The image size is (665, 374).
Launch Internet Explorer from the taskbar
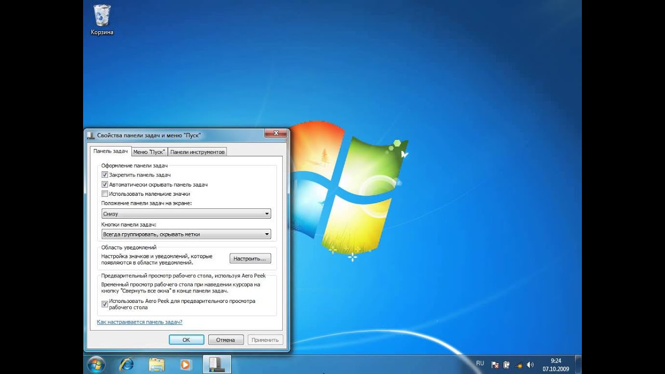pyautogui.click(x=126, y=364)
